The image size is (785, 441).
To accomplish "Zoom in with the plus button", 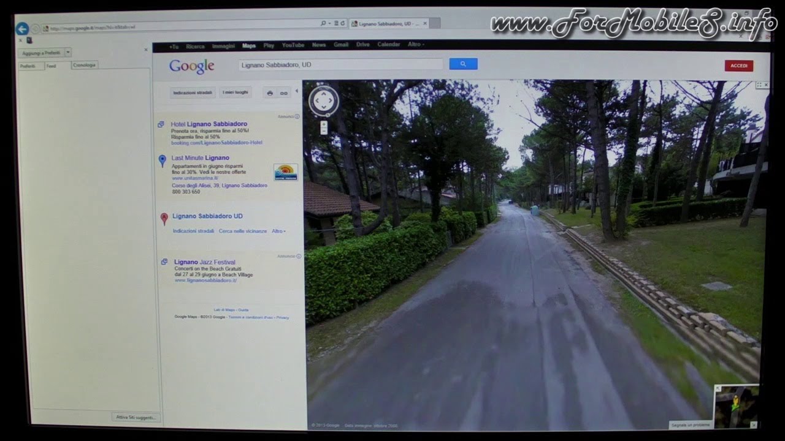I will pos(324,124).
